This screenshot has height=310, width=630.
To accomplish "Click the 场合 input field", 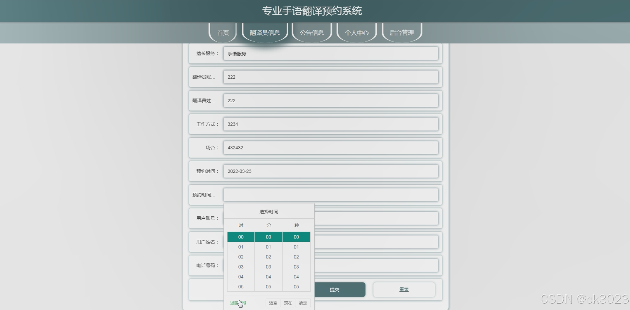I will [x=330, y=148].
